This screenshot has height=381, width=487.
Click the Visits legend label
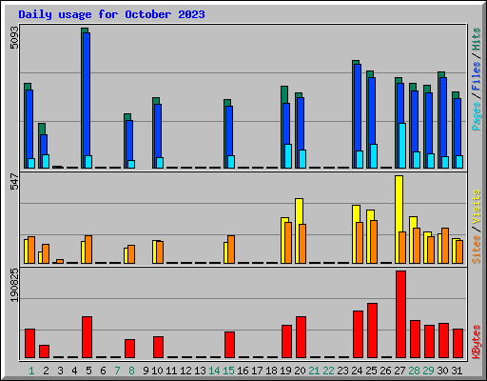477,208
